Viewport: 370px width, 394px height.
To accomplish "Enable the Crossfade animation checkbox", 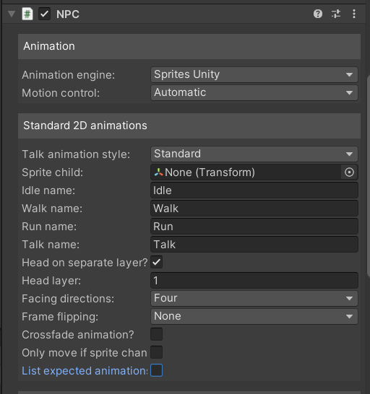I will tap(157, 334).
